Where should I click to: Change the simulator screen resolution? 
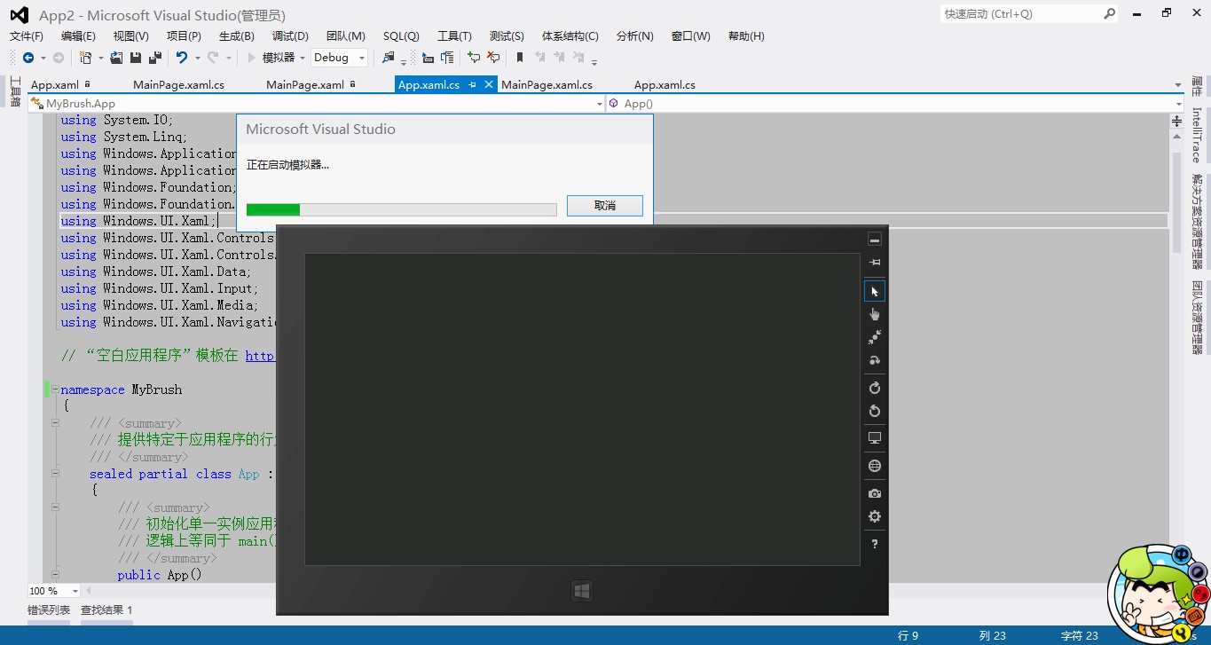[x=875, y=438]
